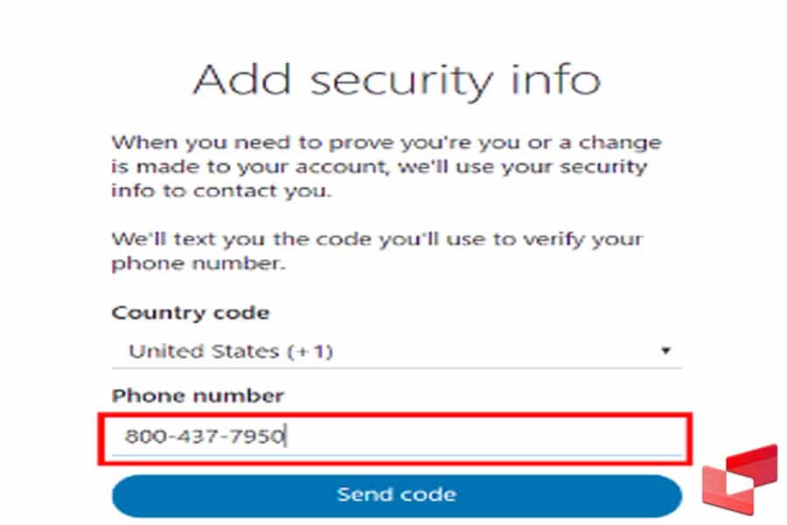787x525 pixels.
Task: Click the "is made to your account" line
Action: coord(379,166)
